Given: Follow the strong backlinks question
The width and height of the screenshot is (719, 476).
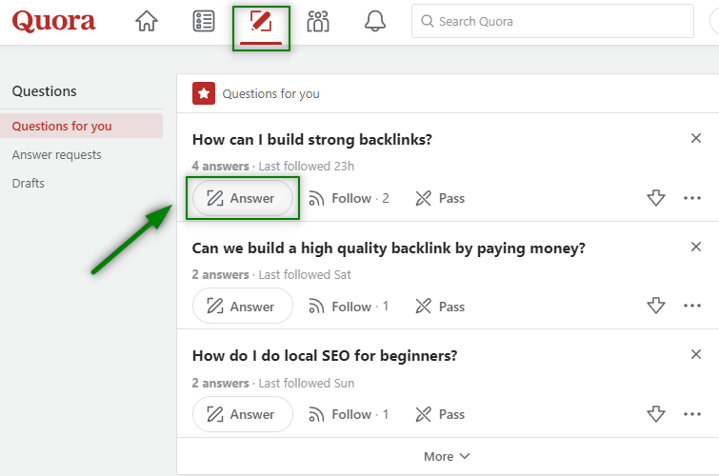Looking at the screenshot, I should coord(349,198).
